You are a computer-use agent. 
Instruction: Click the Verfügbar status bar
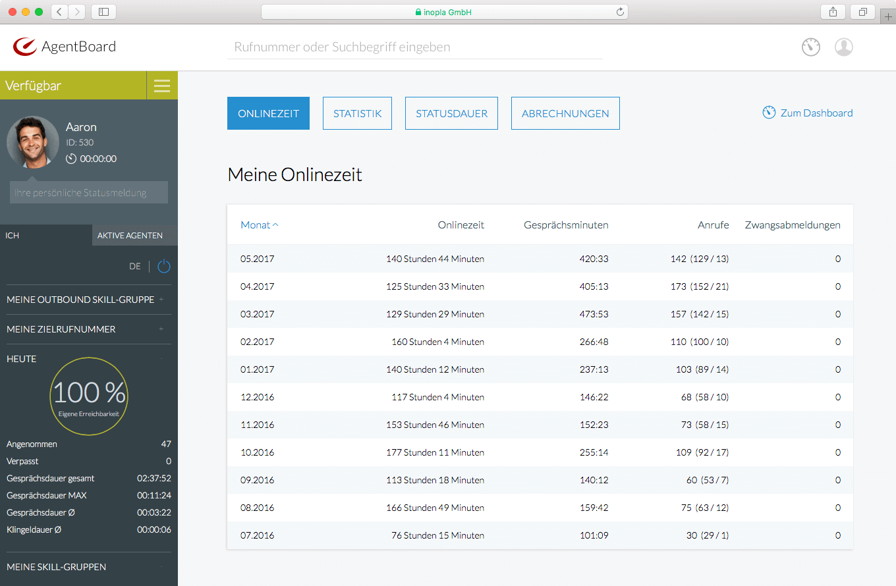(x=73, y=86)
